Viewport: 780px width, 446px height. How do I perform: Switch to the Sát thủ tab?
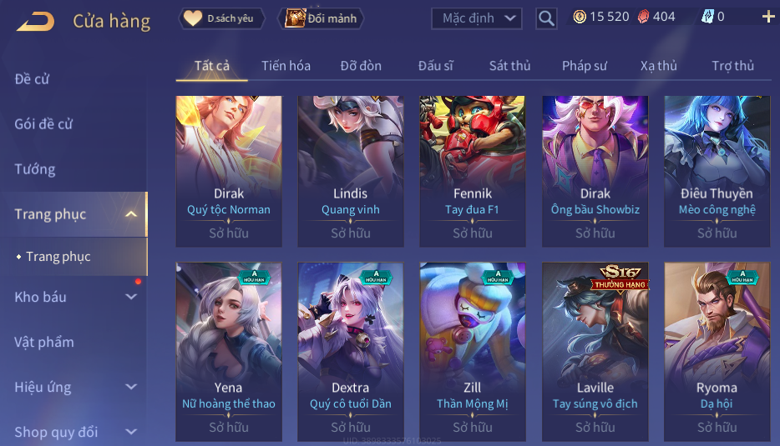point(510,66)
